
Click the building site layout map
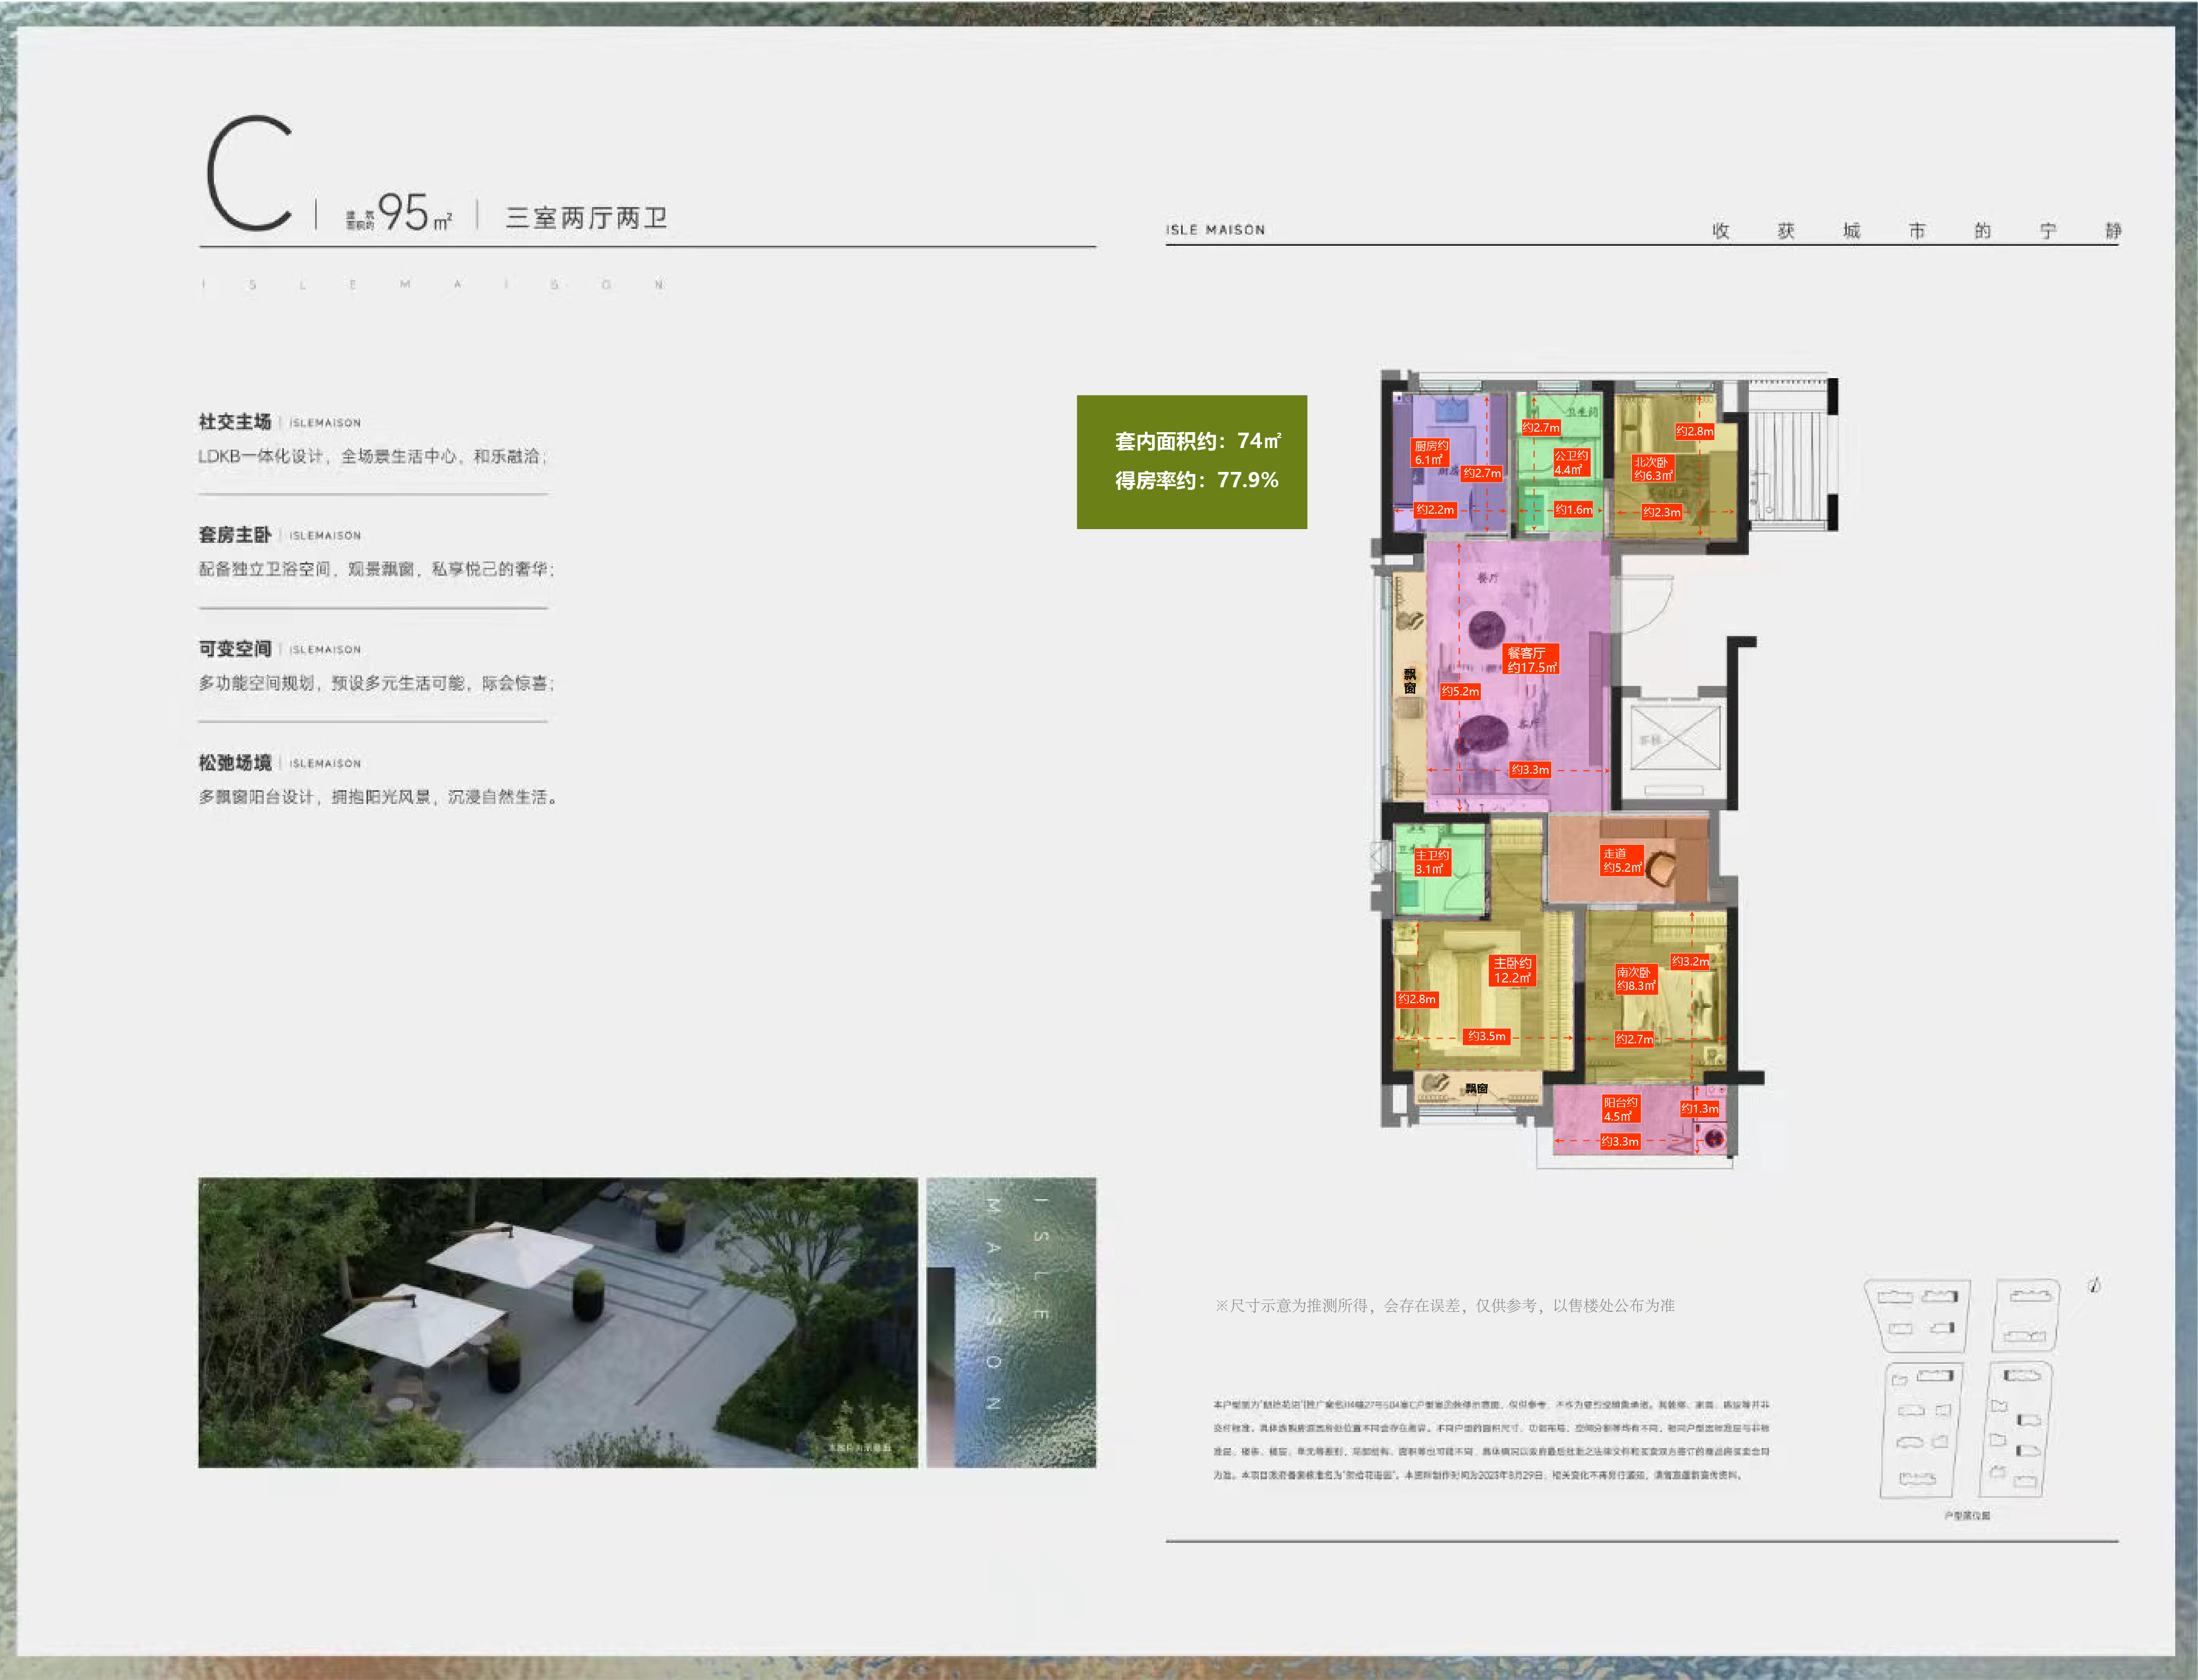pos(1961,1389)
